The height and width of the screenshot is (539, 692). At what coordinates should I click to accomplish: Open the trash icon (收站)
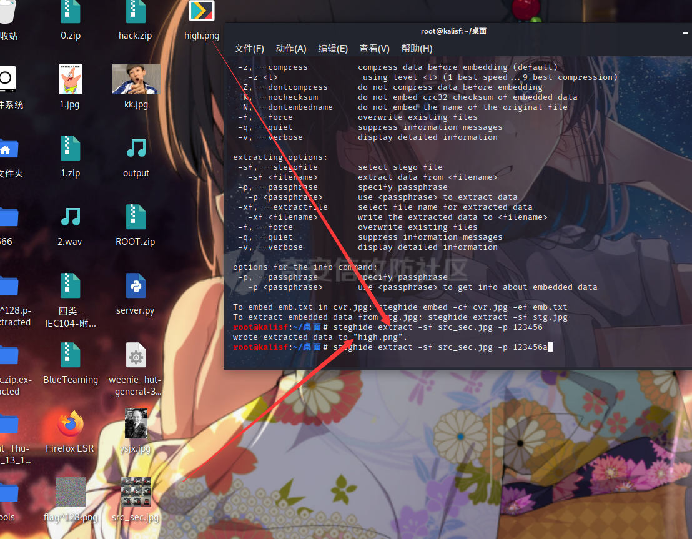(7, 11)
